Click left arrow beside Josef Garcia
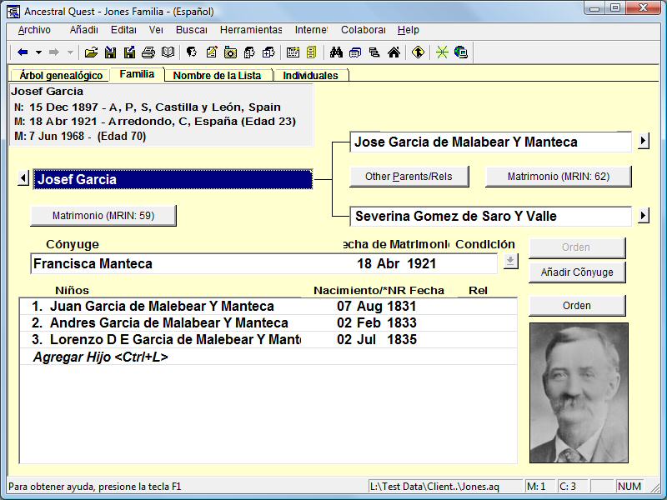 click(x=23, y=179)
